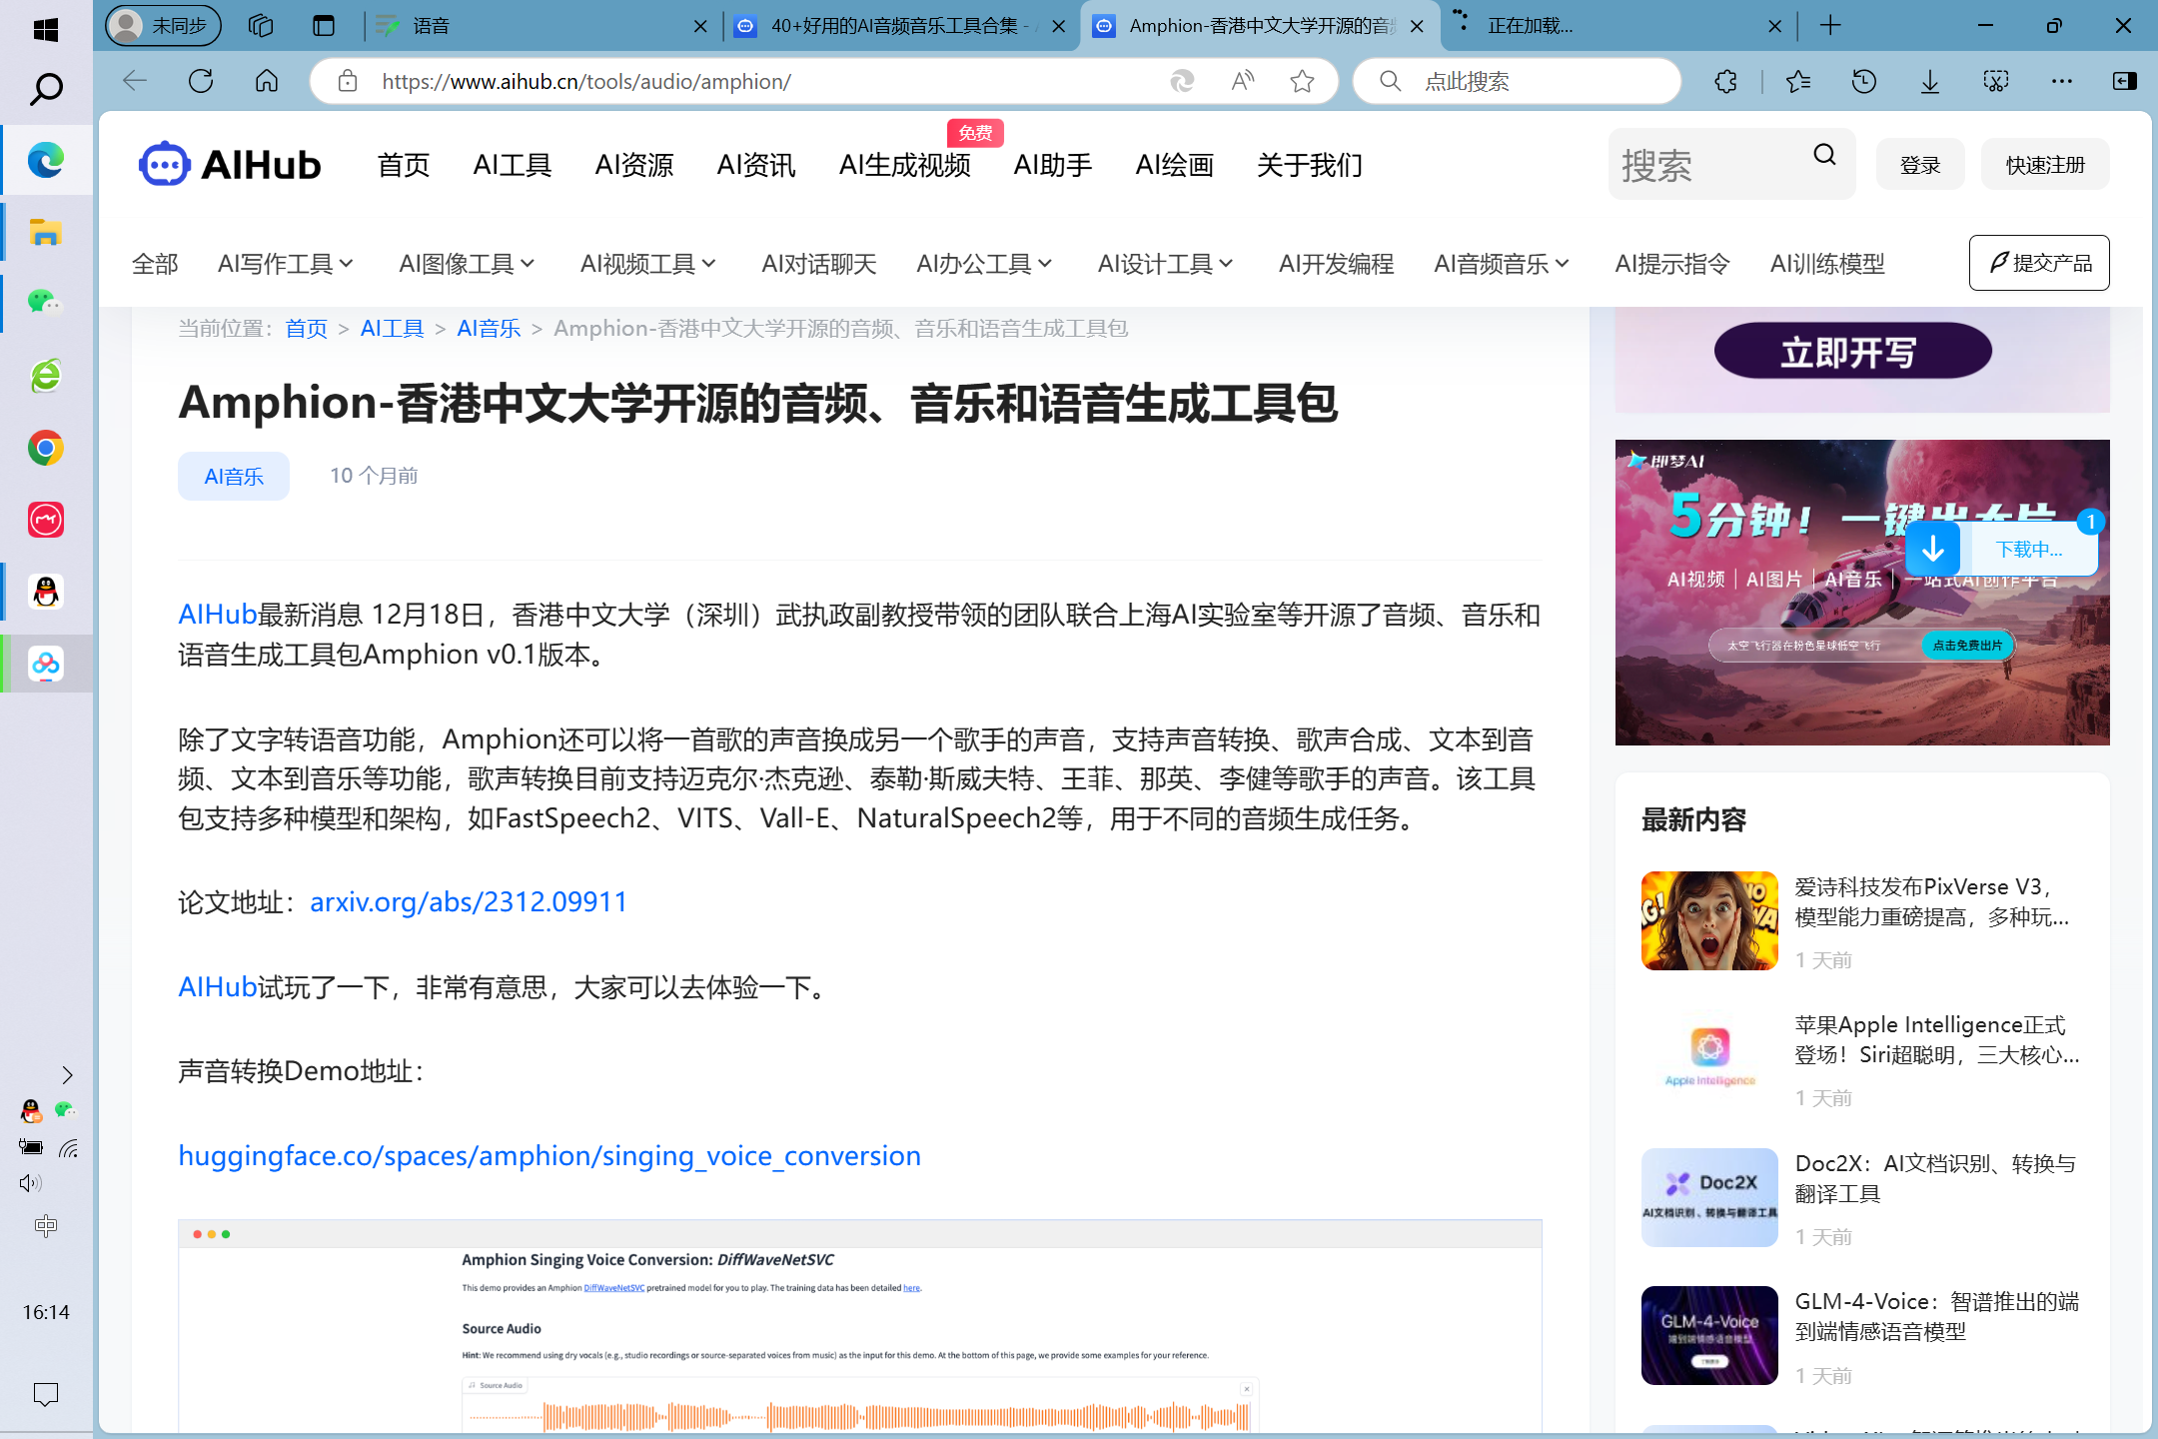Go to browser home page icon
Image resolution: width=2158 pixels, height=1439 pixels.
267,81
